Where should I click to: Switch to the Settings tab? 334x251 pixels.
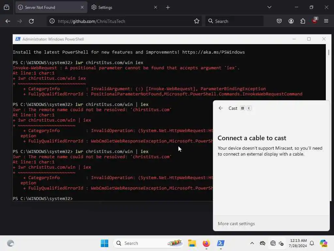pos(124,8)
